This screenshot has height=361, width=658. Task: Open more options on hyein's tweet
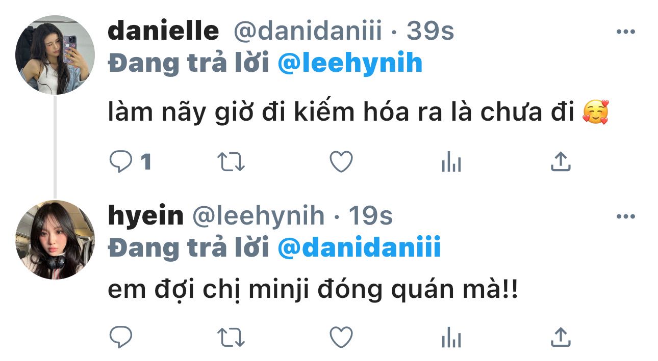(625, 217)
